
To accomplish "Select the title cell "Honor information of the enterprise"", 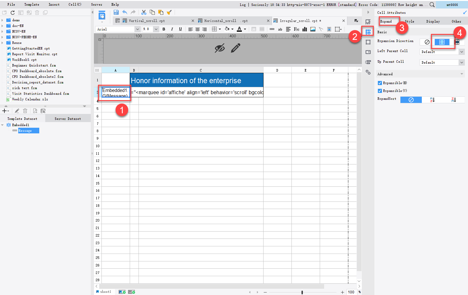I will coord(197,80).
